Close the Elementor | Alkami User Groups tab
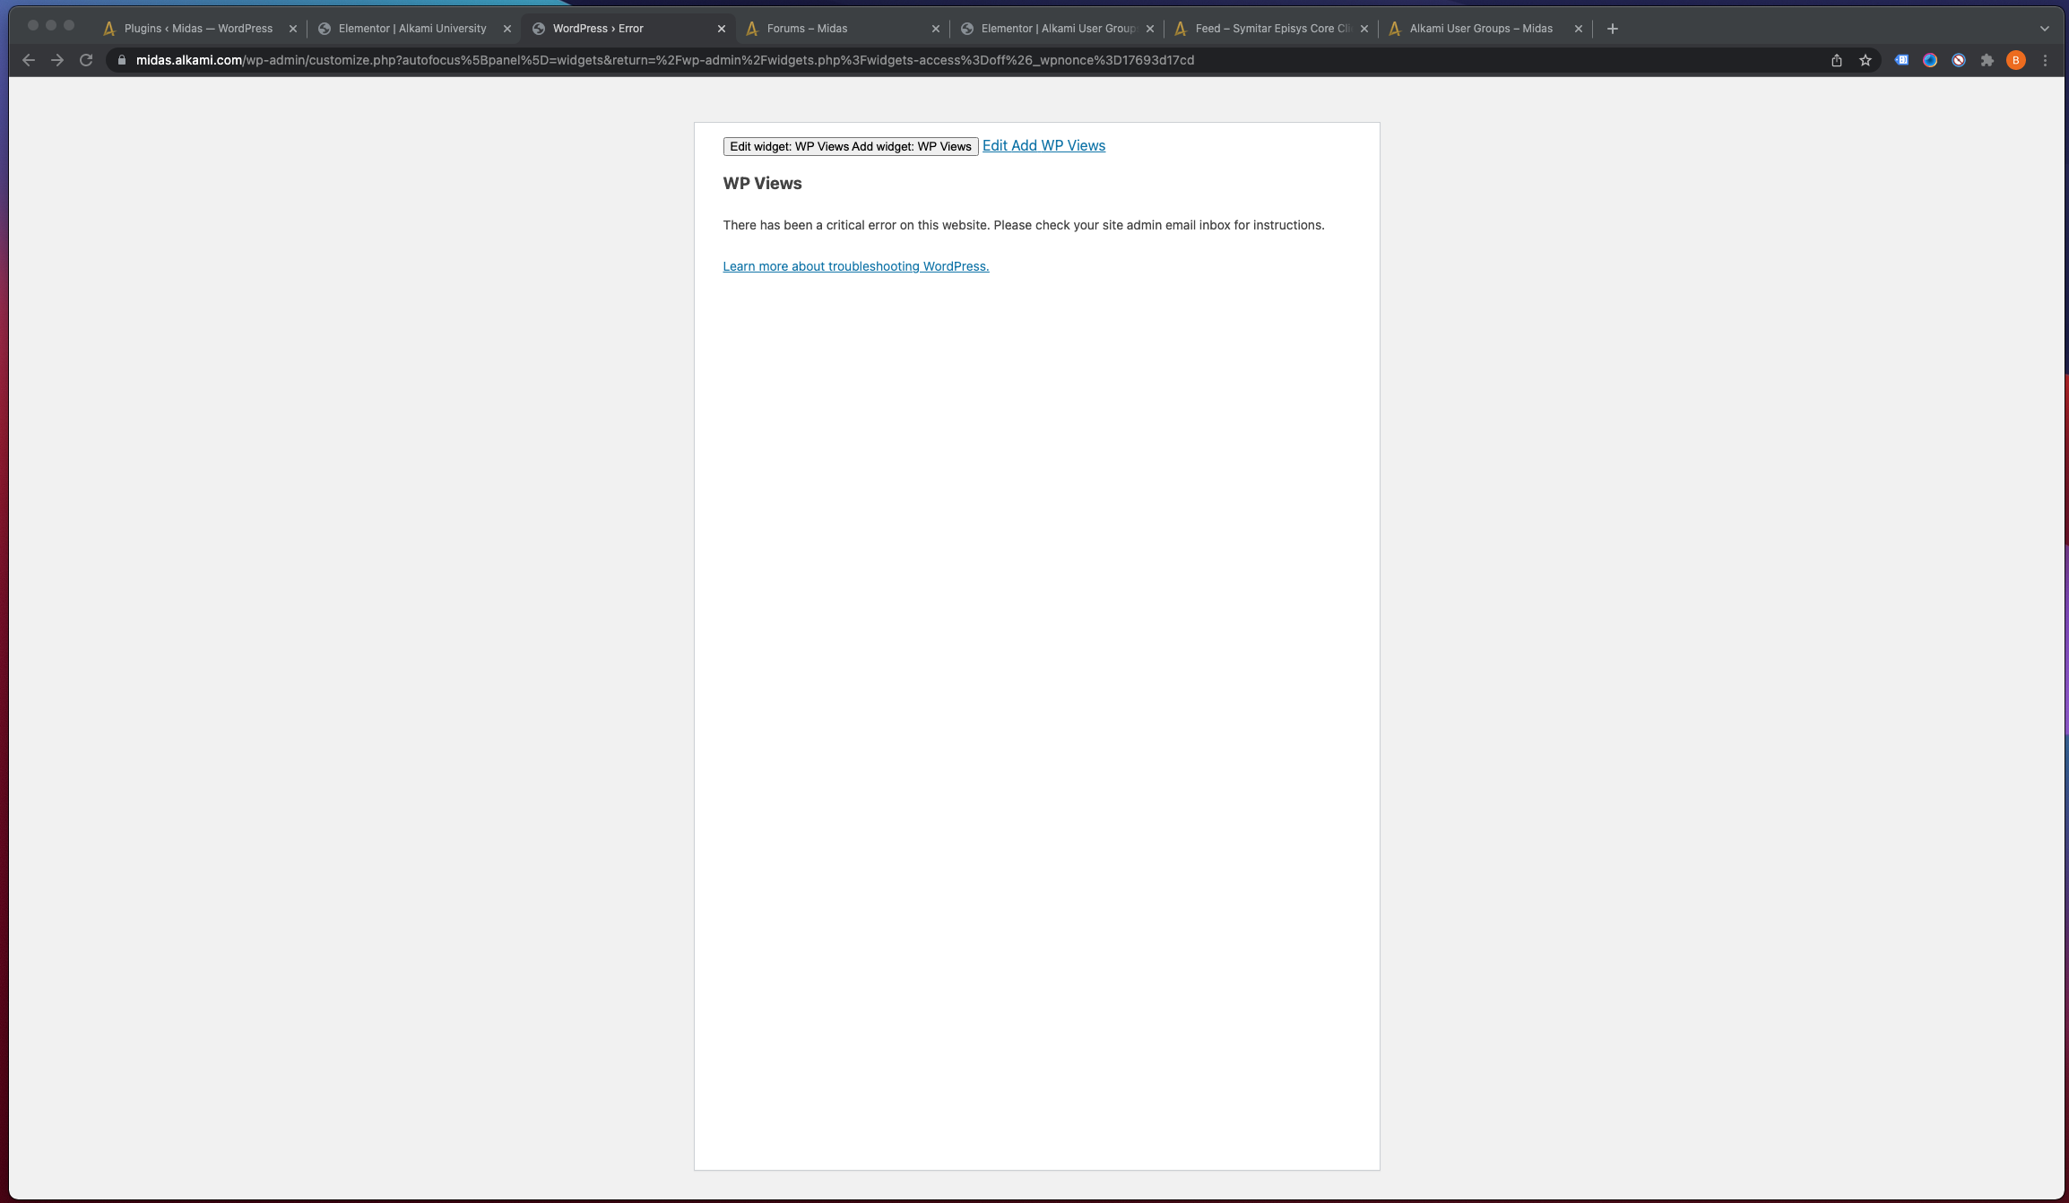This screenshot has height=1203, width=2069. [x=1150, y=29]
